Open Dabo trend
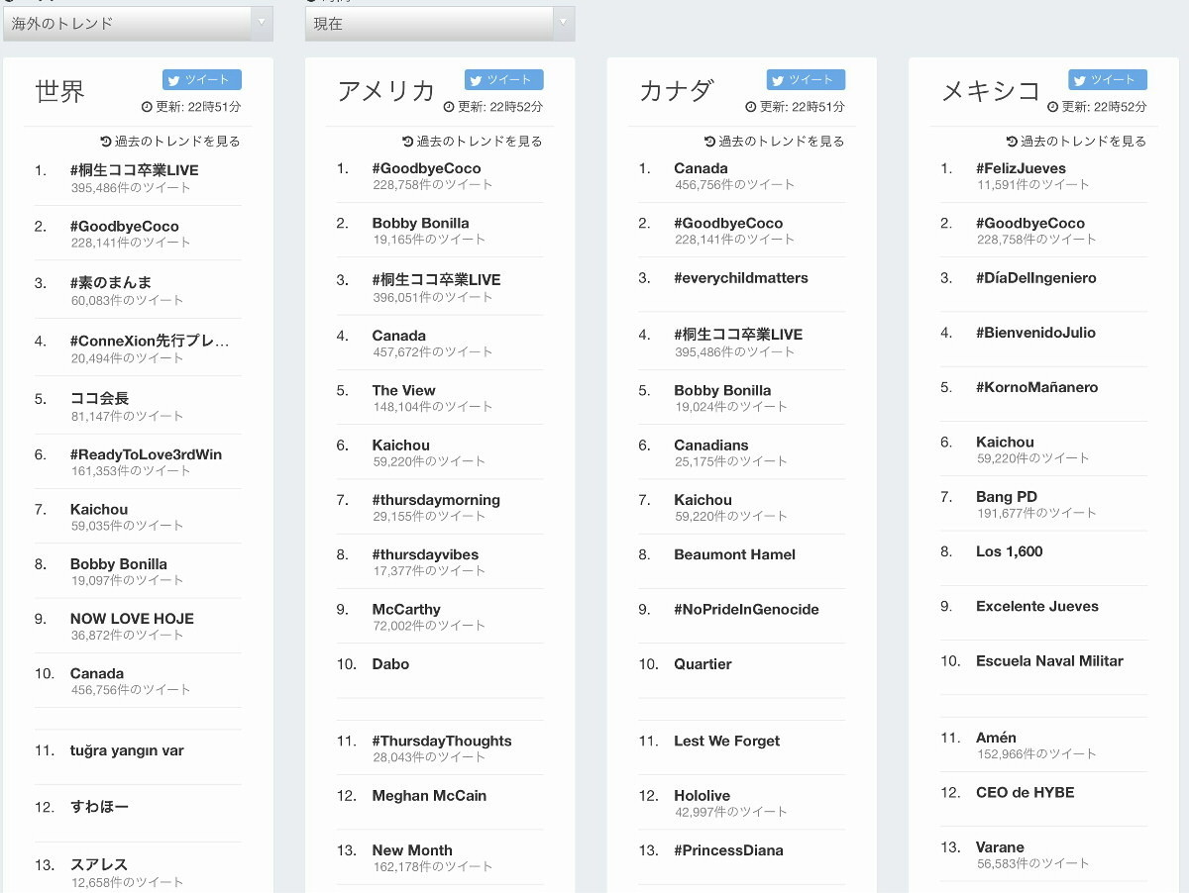 [x=390, y=664]
